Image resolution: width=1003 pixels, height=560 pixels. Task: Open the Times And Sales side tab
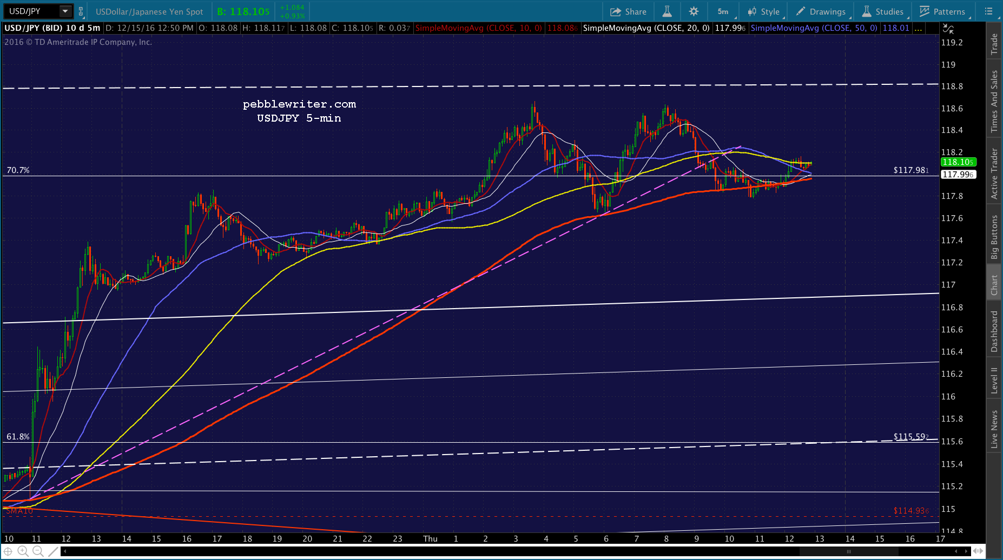(994, 102)
